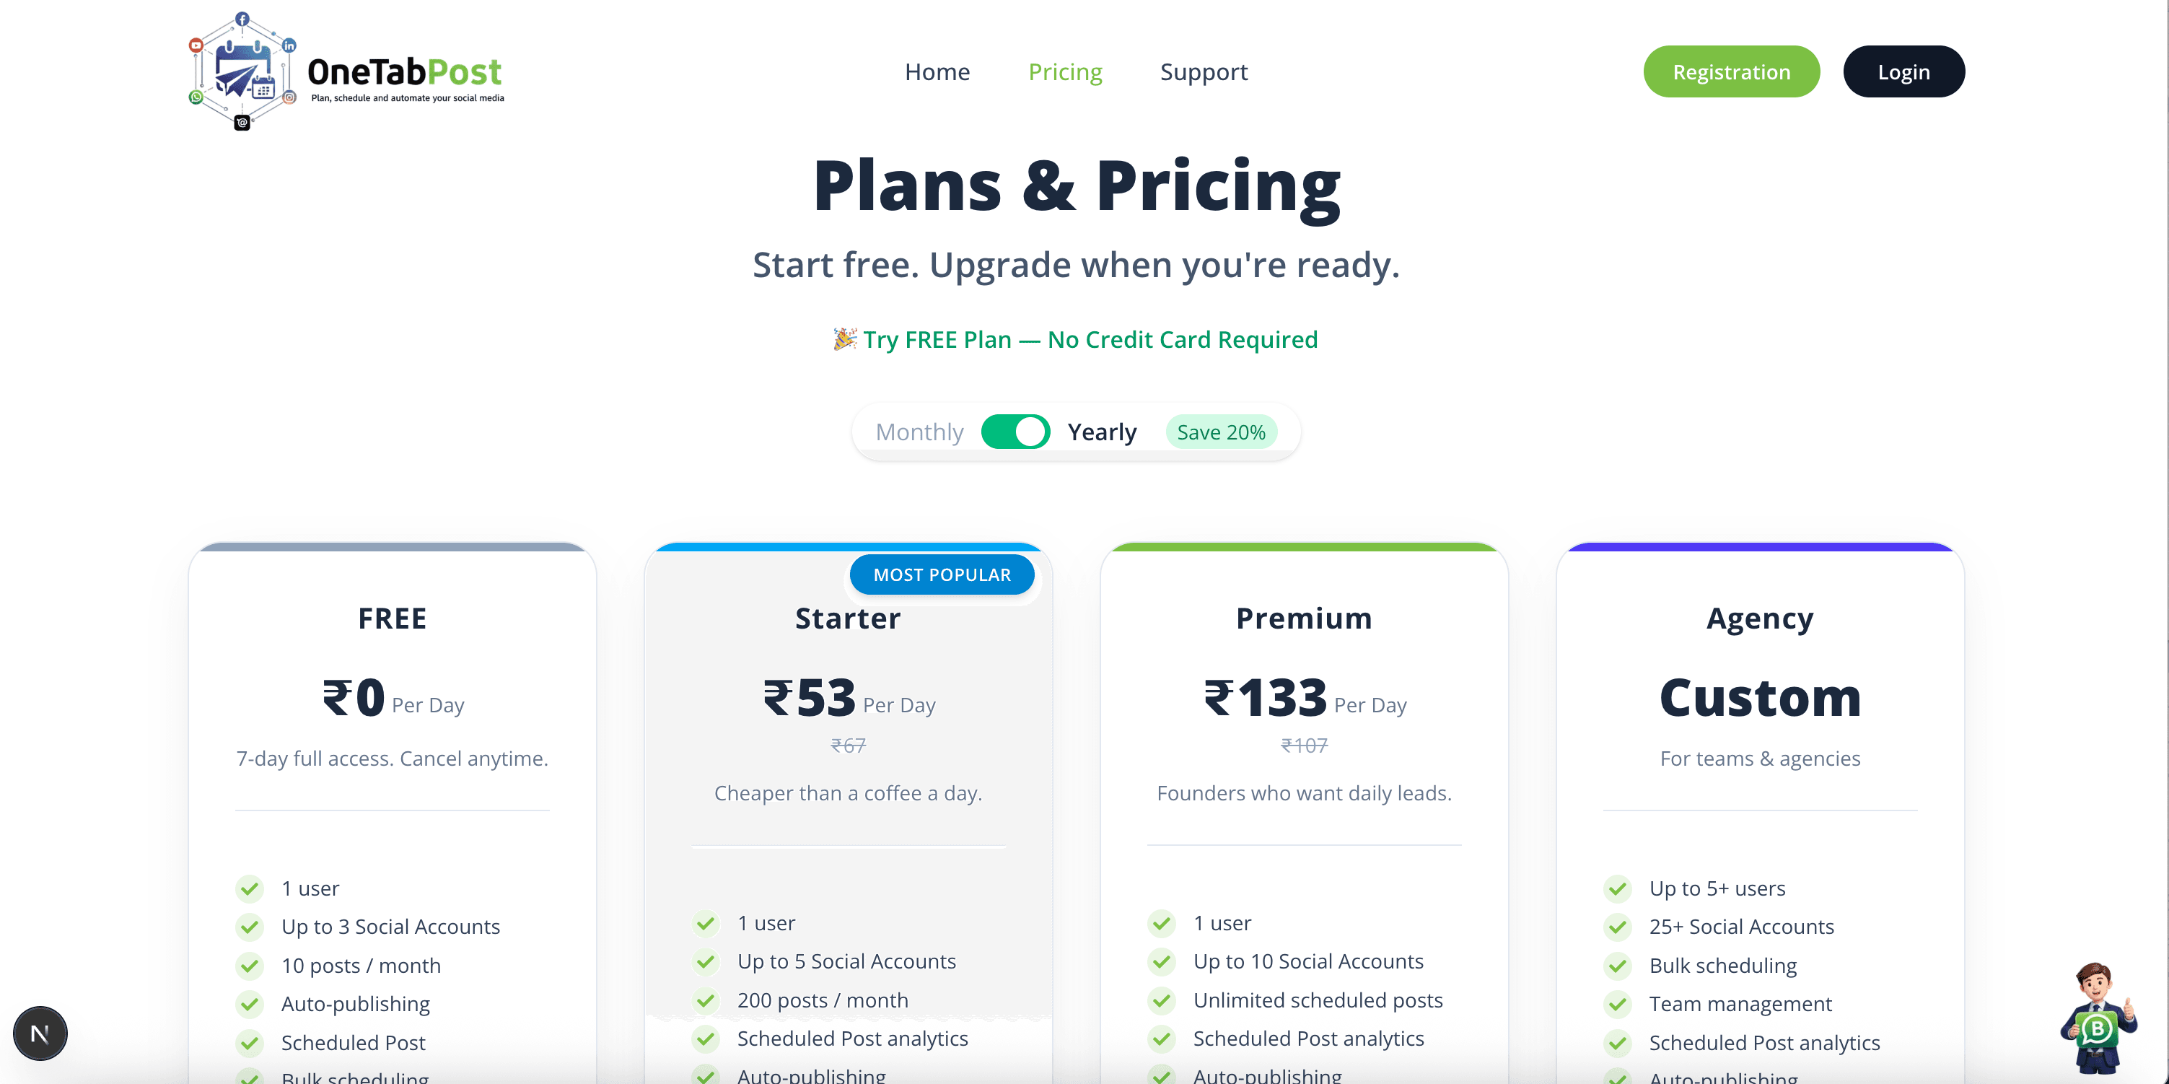Click the Registration button
This screenshot has width=2169, height=1084.
coord(1731,71)
